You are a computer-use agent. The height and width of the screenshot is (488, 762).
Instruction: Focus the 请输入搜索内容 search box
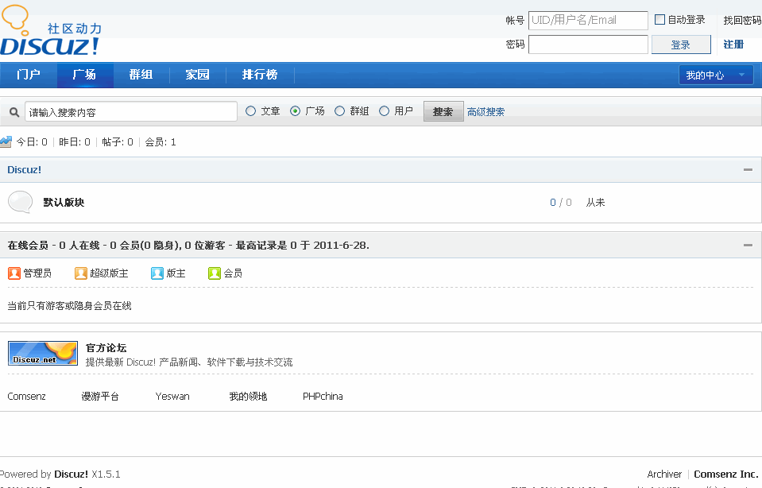click(x=131, y=112)
